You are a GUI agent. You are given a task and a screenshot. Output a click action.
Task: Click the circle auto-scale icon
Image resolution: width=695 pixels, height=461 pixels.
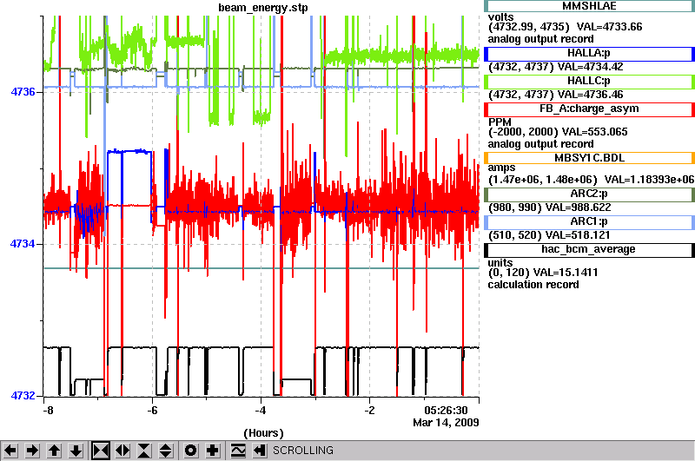pos(190,451)
